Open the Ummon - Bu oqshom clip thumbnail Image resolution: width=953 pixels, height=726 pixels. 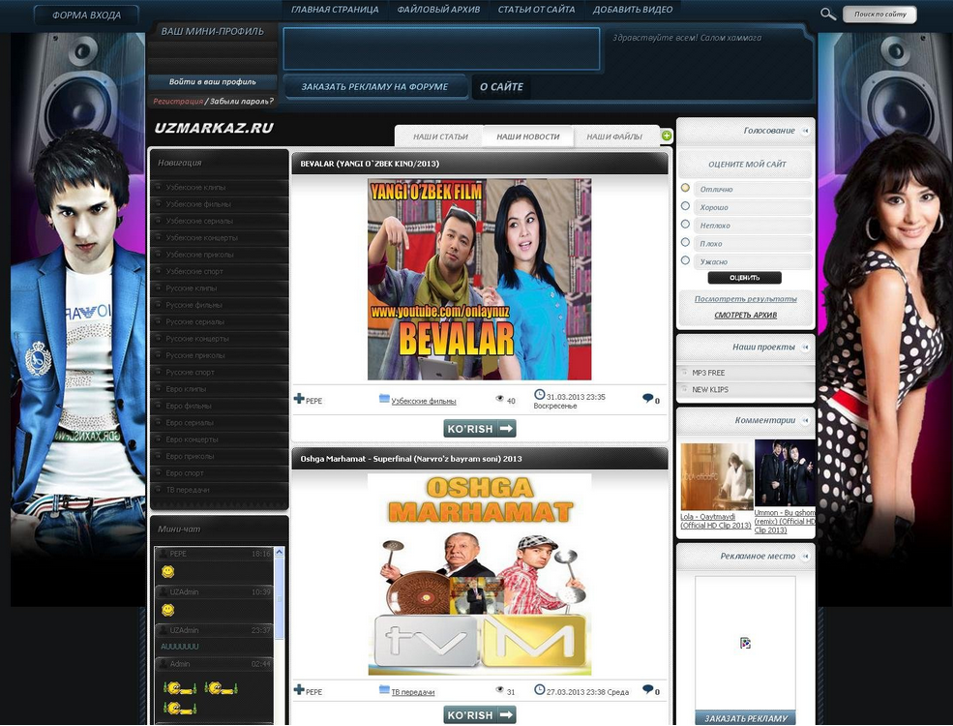tap(785, 473)
